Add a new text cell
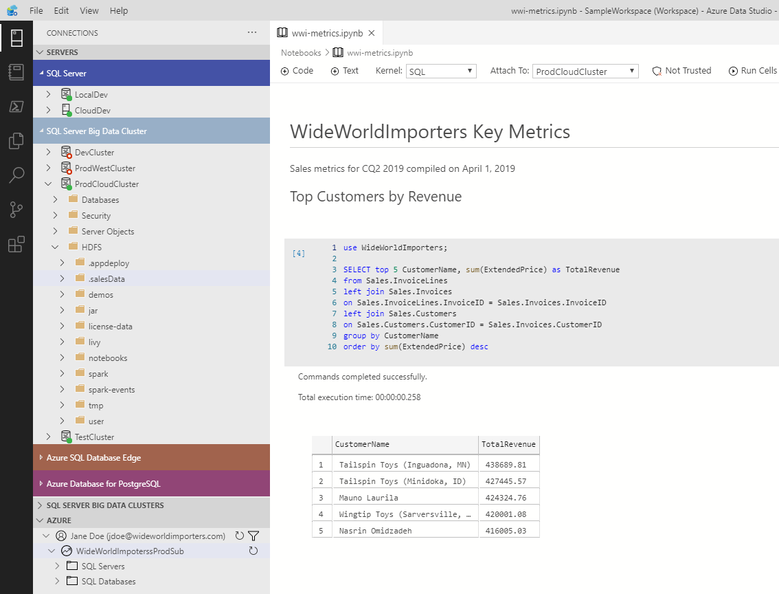This screenshot has height=594, width=779. pyautogui.click(x=344, y=70)
